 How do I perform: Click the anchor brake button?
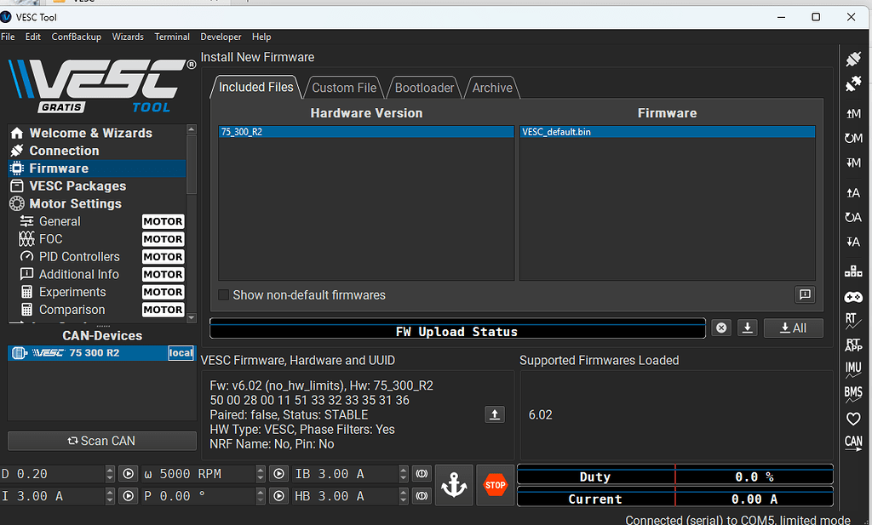(x=454, y=485)
